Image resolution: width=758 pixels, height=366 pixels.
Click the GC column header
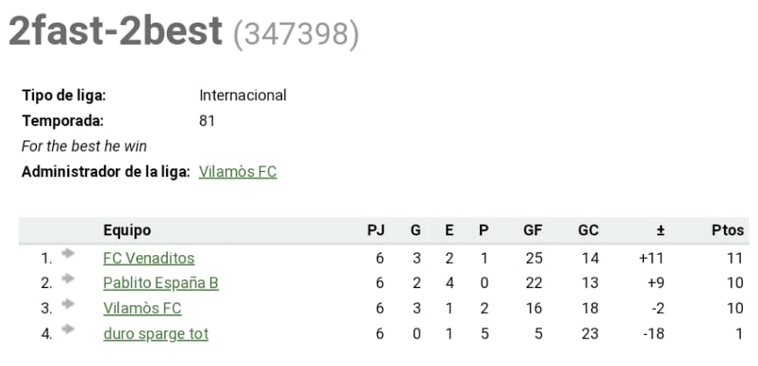coord(588,230)
